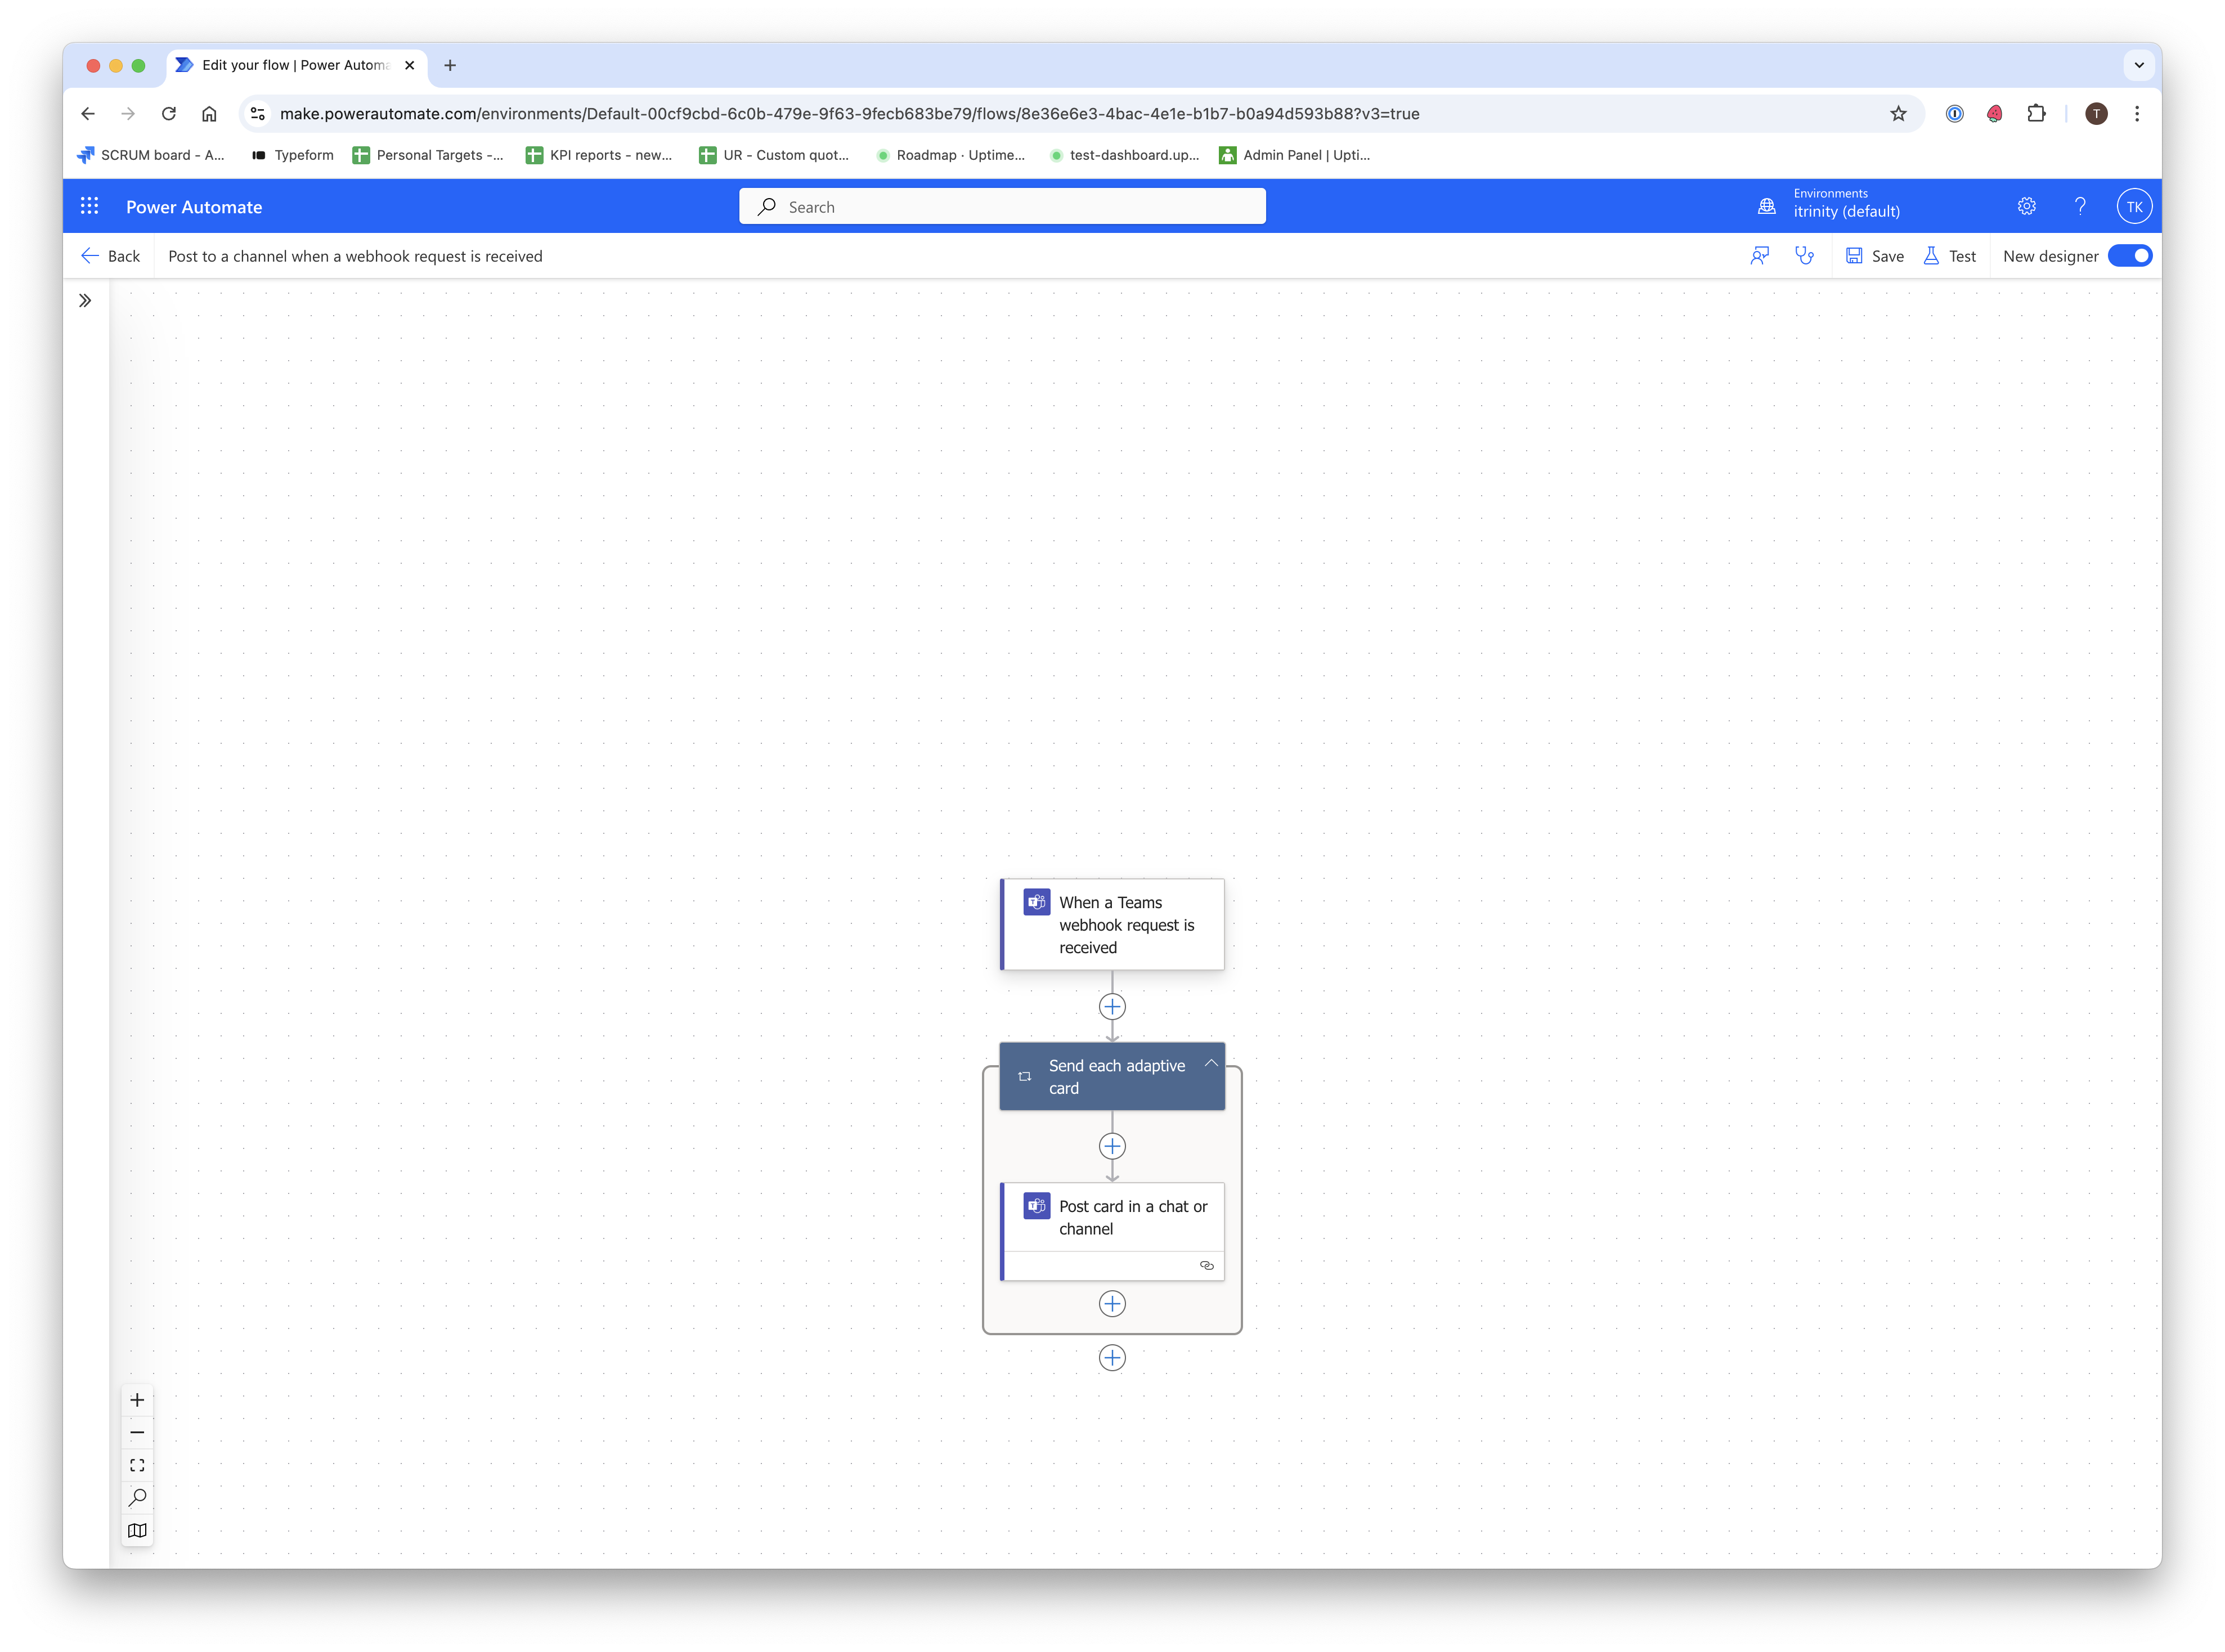The width and height of the screenshot is (2225, 1652).
Task: Open the UR - Custom quot... bookmark
Action: tap(774, 155)
